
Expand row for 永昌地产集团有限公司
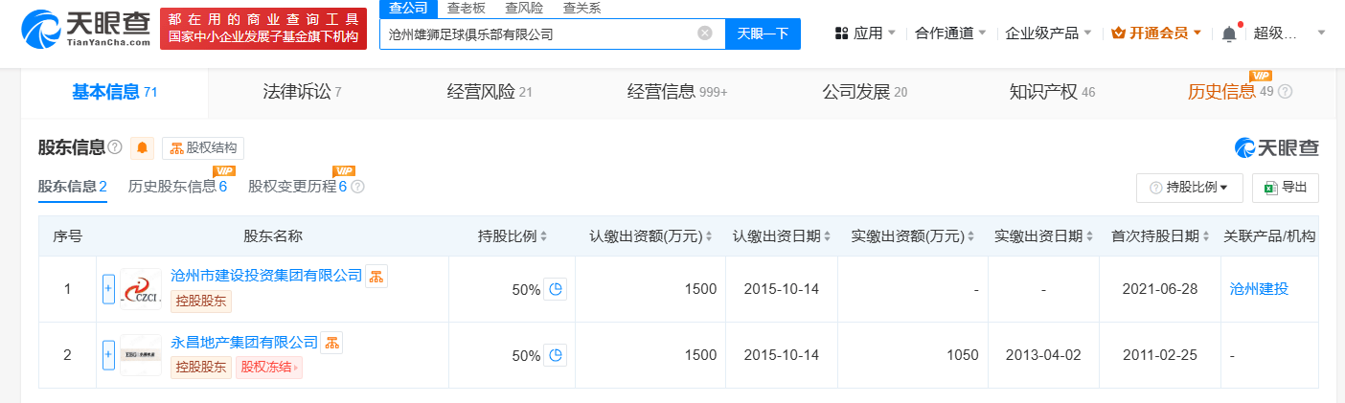point(108,354)
